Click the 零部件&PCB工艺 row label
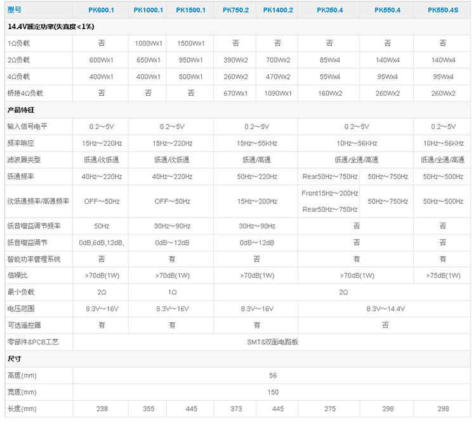476x423 pixels. (33, 342)
